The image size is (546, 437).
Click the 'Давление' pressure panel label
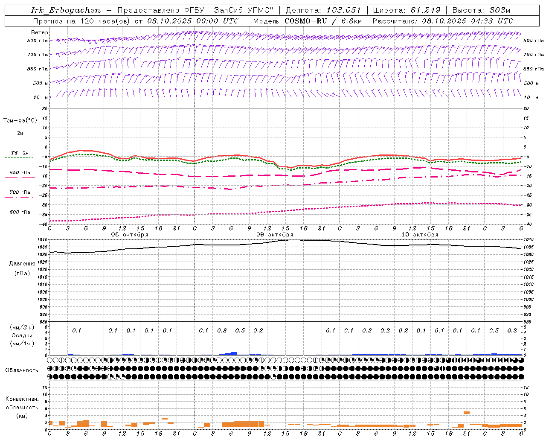(x=22, y=264)
